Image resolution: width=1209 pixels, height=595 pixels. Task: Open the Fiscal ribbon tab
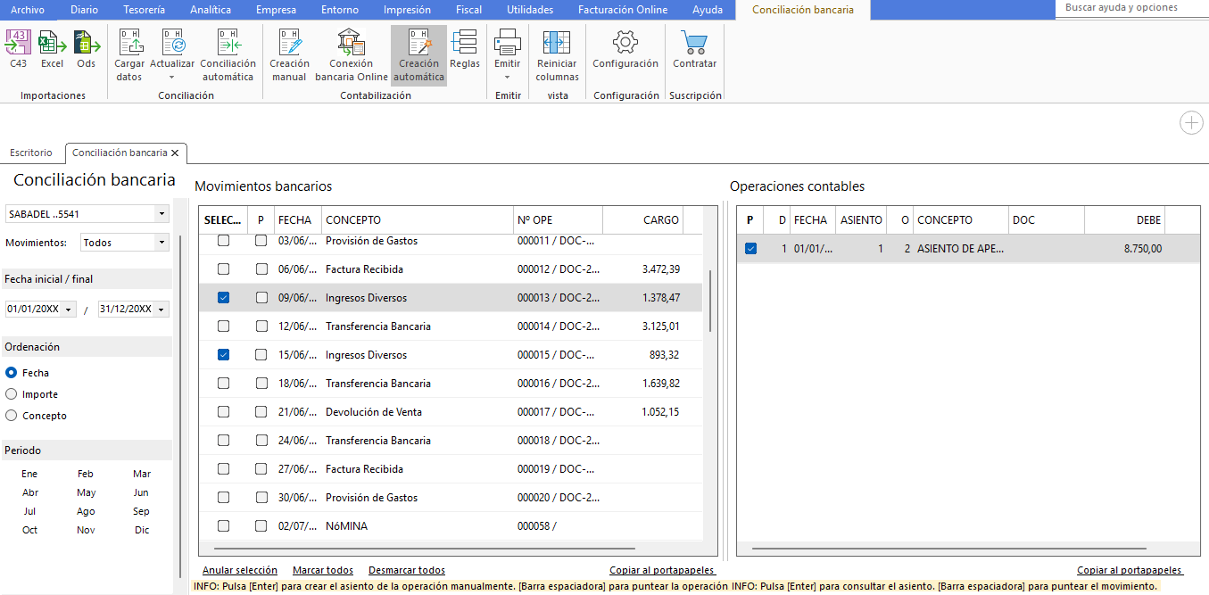[468, 10]
